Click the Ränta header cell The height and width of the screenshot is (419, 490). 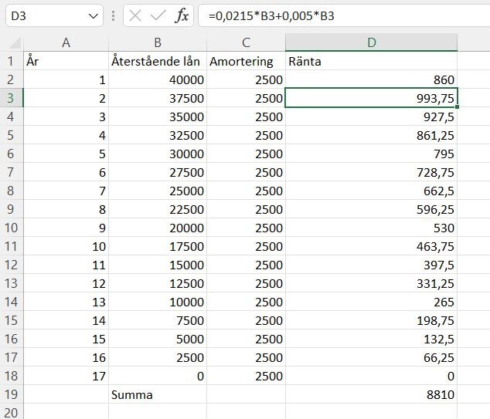click(x=371, y=61)
